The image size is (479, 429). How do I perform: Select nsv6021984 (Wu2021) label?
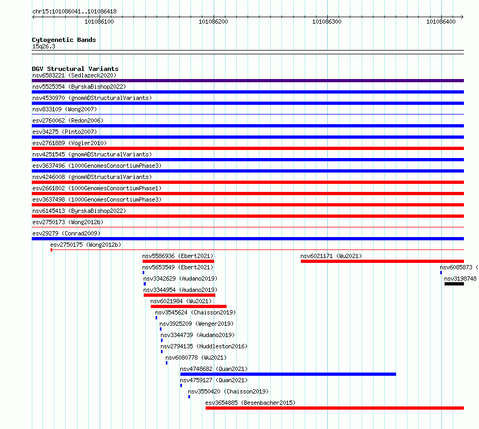181,301
